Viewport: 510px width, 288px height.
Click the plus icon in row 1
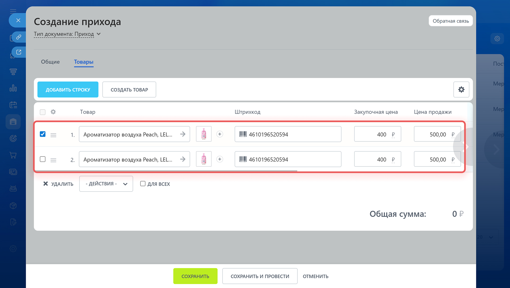tap(220, 134)
